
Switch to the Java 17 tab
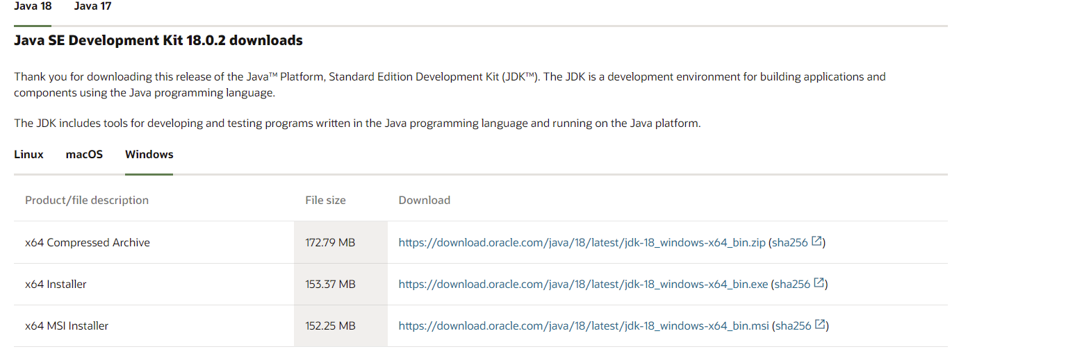pos(92,6)
